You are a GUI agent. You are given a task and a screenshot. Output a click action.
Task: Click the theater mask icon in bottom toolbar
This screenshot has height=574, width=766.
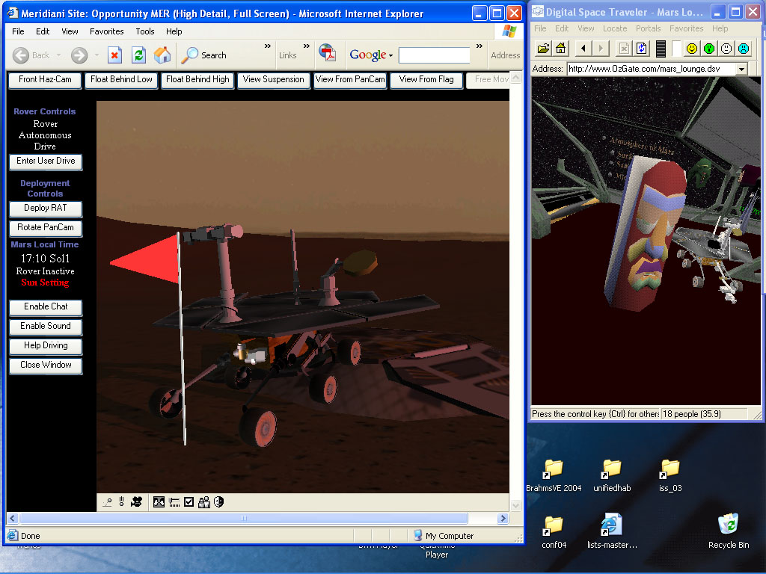click(219, 502)
